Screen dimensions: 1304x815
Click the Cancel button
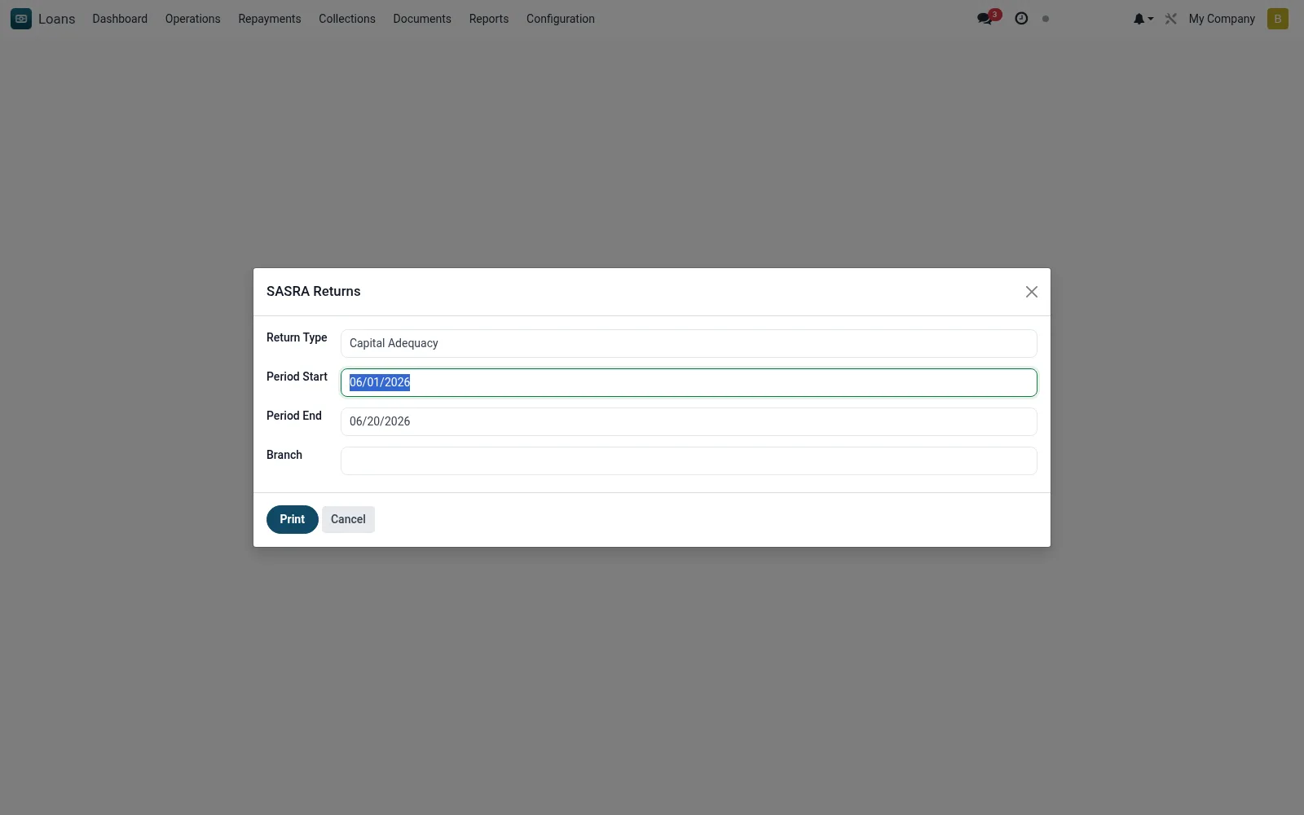(348, 519)
